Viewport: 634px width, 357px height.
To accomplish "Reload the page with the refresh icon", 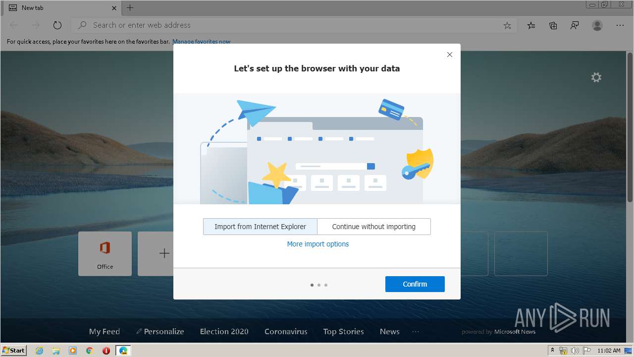I will click(57, 25).
